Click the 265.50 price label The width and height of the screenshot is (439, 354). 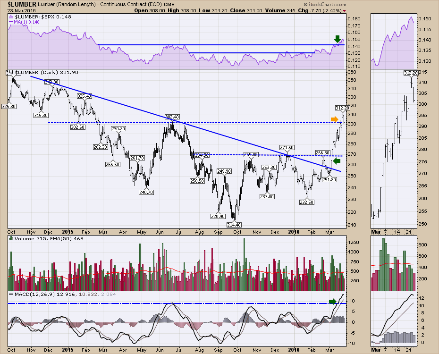[113, 164]
